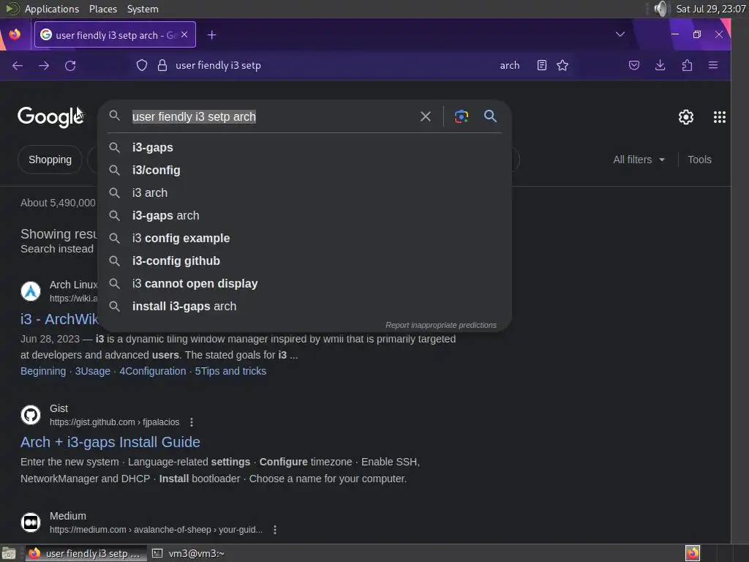Bookmark this page with the star icon
749x562 pixels.
[x=562, y=65]
